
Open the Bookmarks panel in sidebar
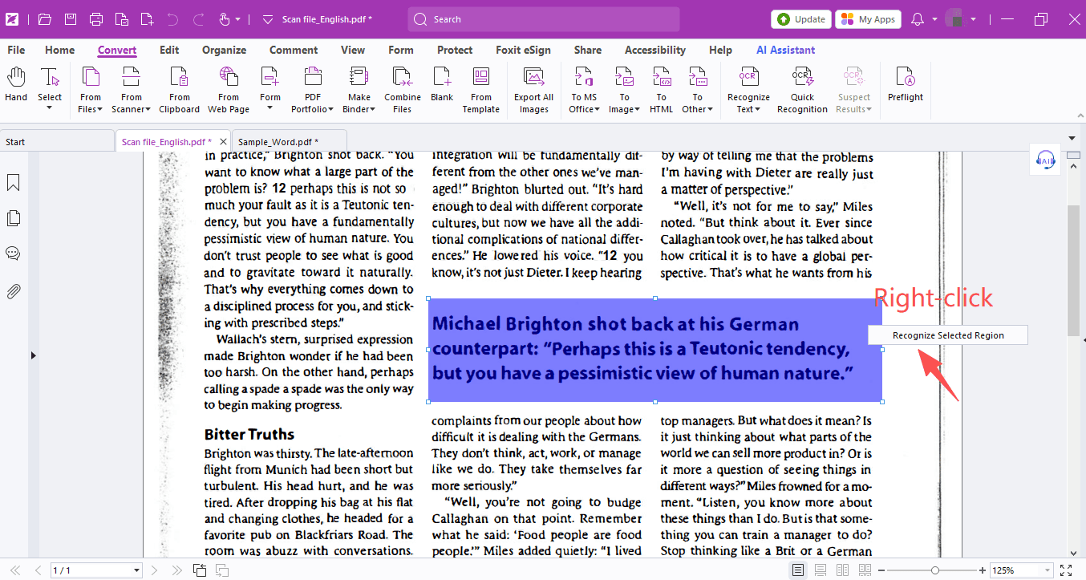click(x=14, y=183)
